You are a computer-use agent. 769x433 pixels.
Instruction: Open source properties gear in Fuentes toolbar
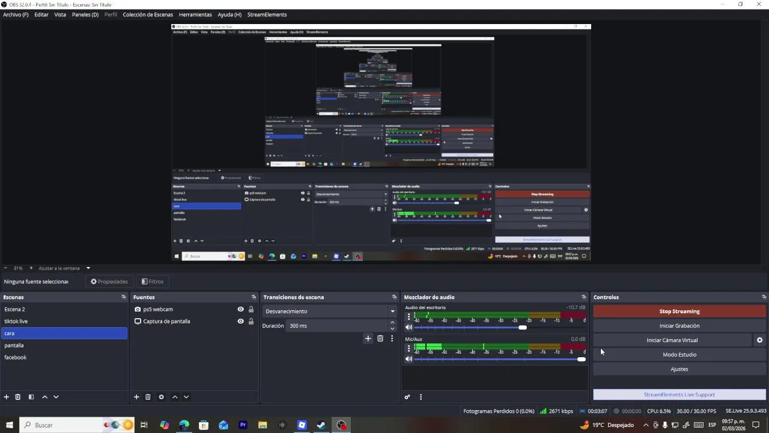161,397
